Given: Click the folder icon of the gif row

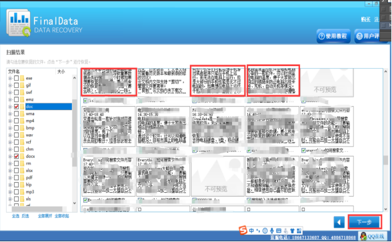Looking at the screenshot, I should (x=23, y=85).
